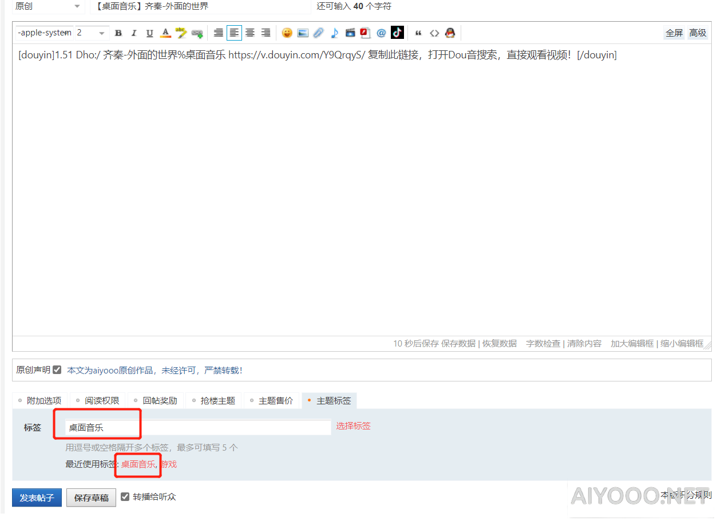Screen dimensions: 717x521
Task: Apply right alignment to the text
Action: coord(266,33)
